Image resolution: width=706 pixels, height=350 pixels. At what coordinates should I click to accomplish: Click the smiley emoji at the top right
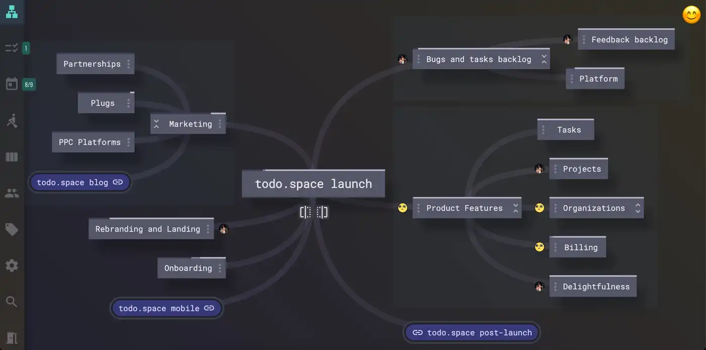click(x=691, y=15)
